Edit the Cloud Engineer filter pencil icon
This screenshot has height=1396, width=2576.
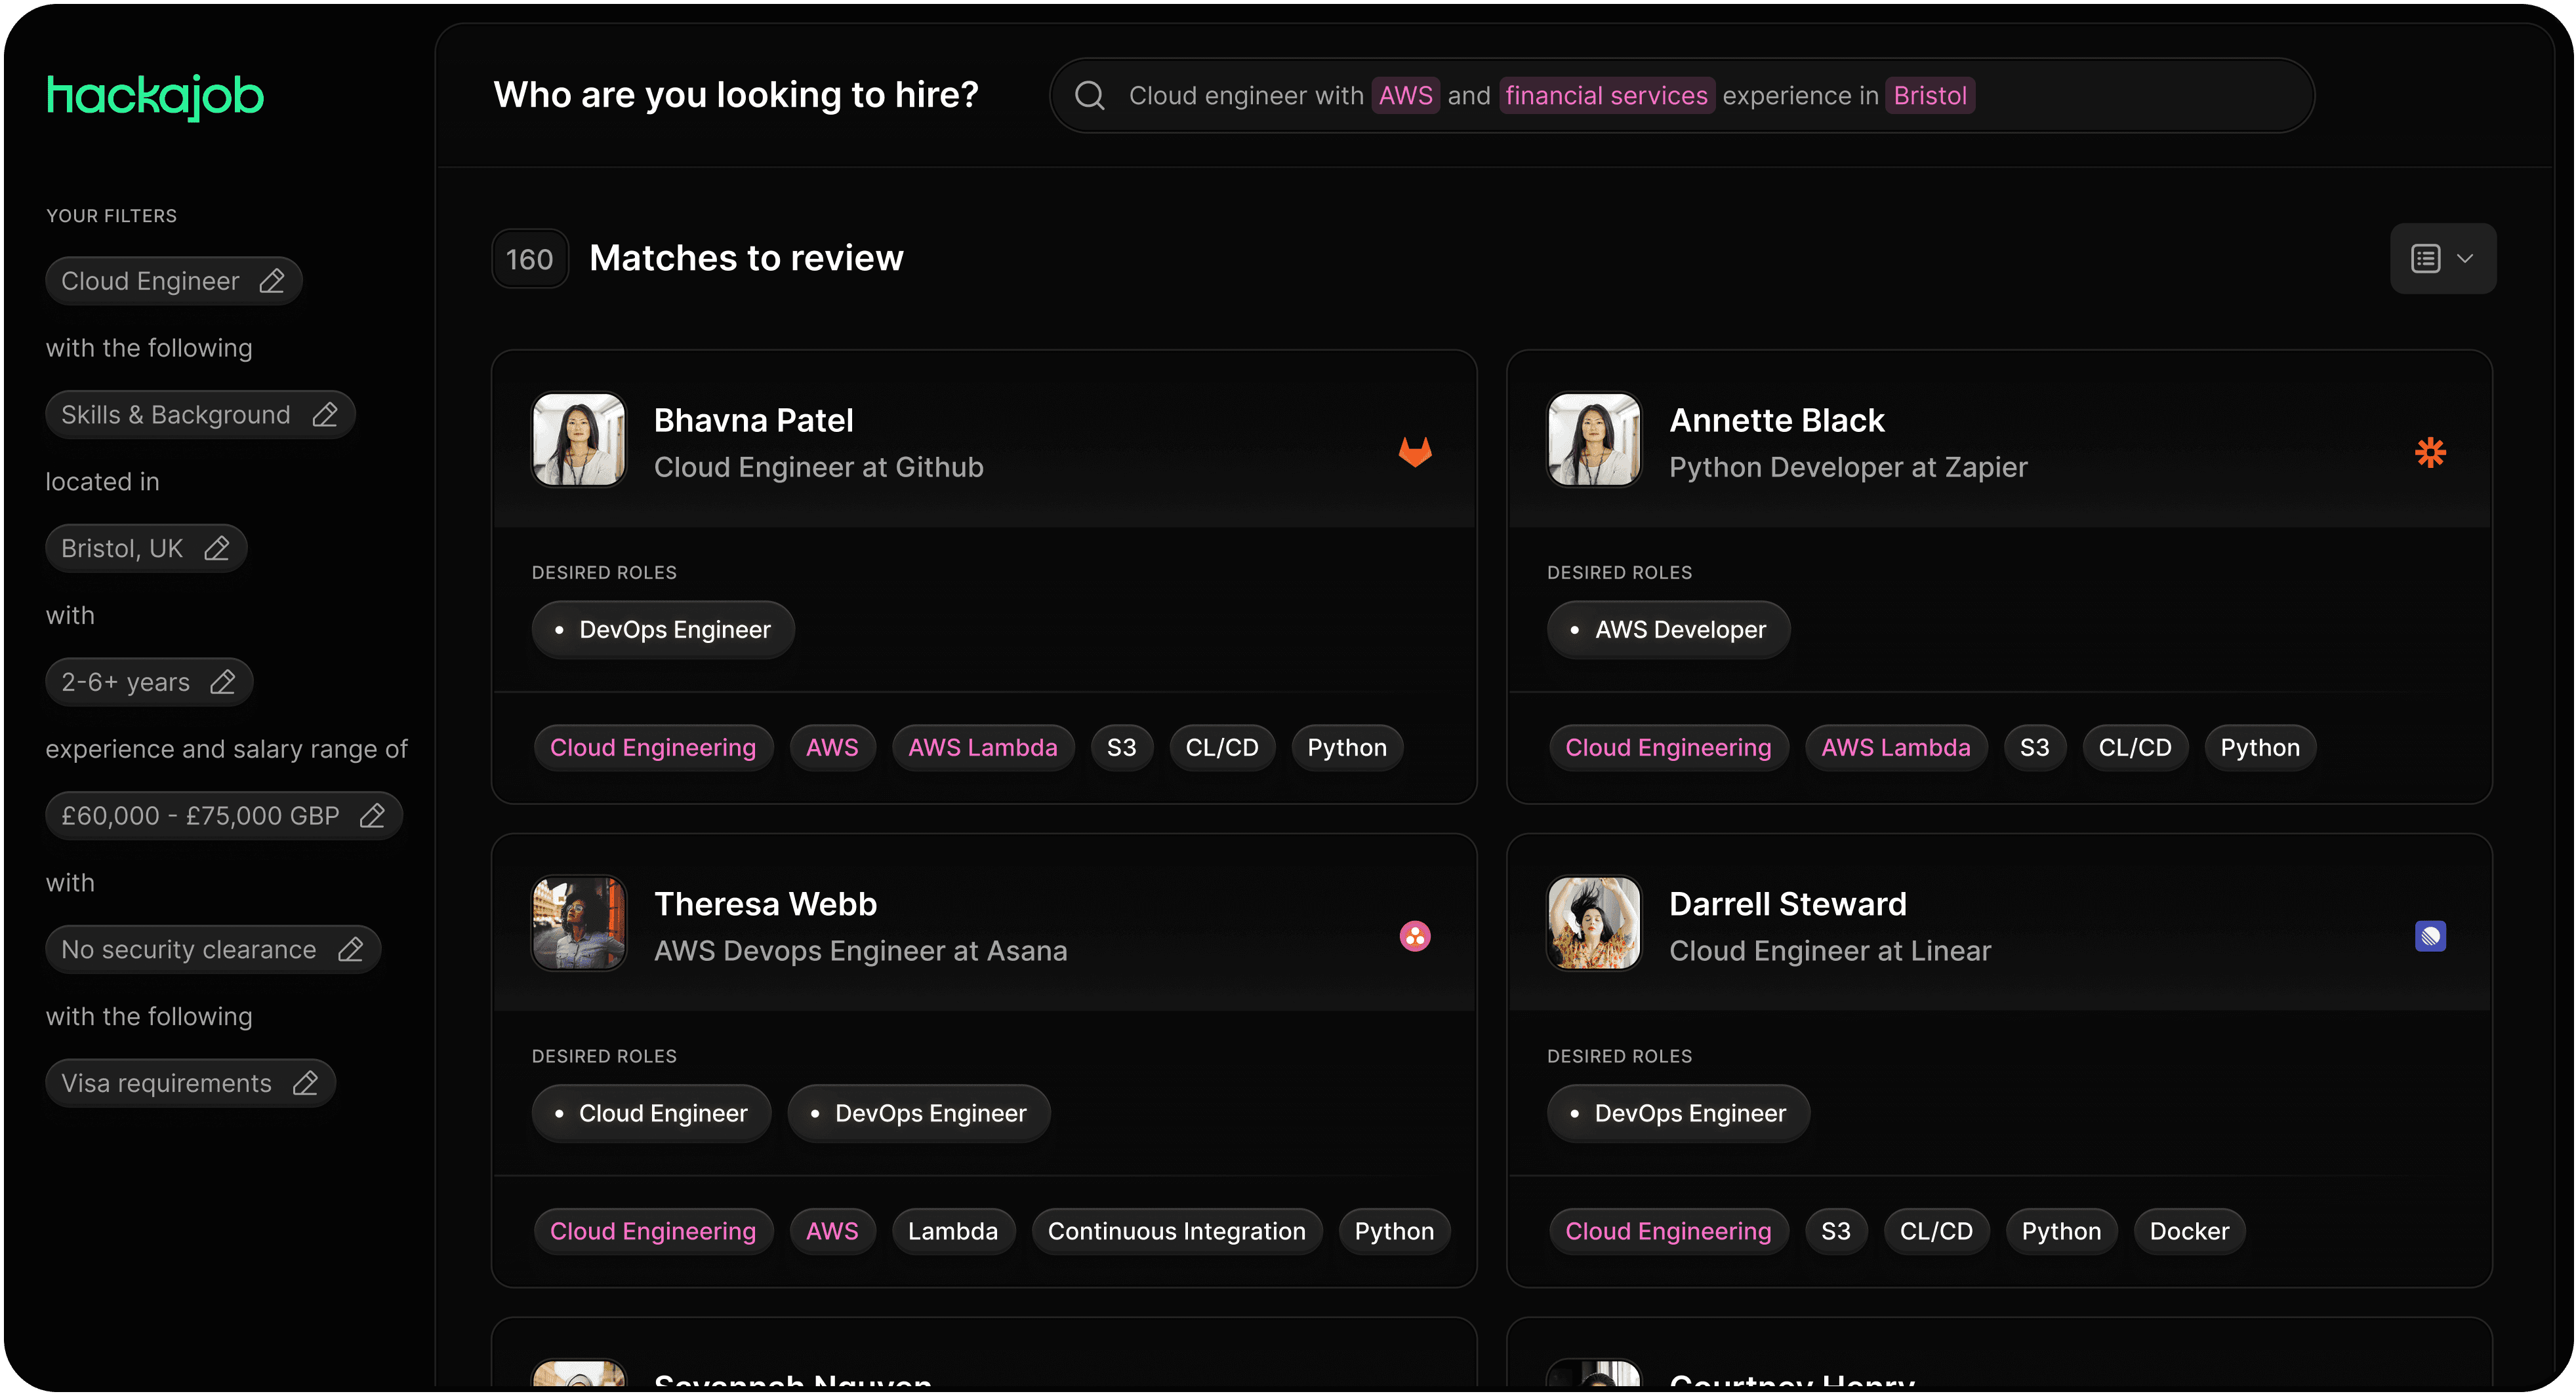click(x=272, y=281)
